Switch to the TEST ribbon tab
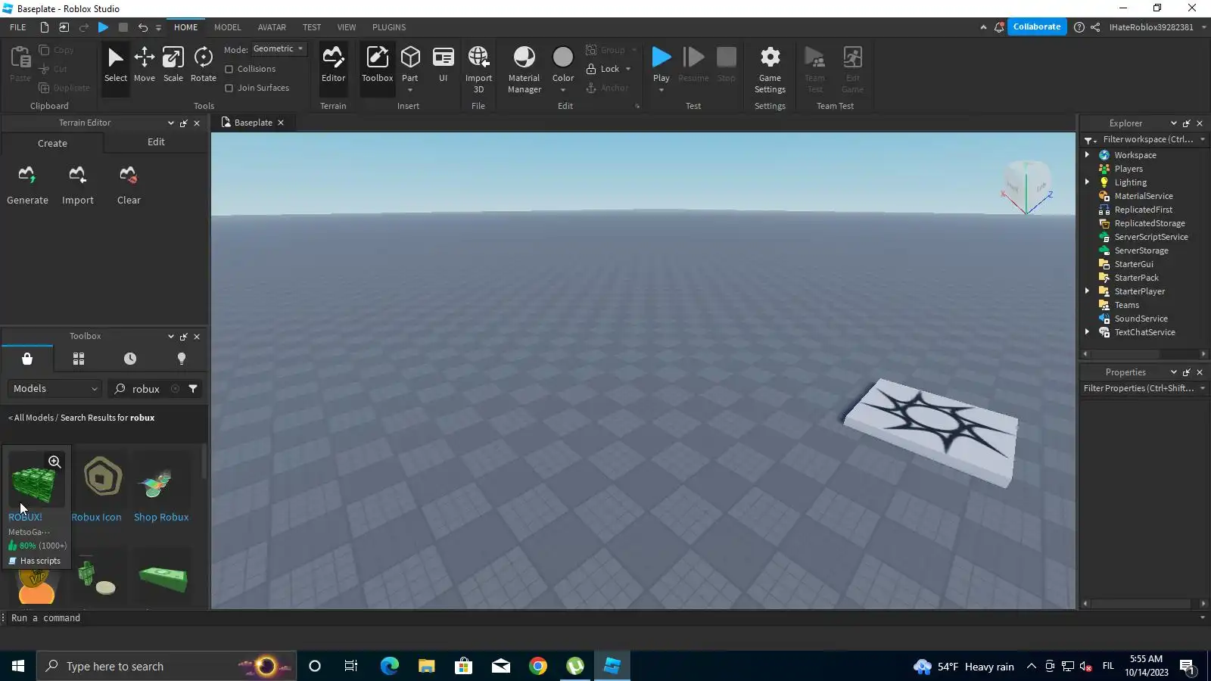The height and width of the screenshot is (681, 1211). tap(312, 27)
